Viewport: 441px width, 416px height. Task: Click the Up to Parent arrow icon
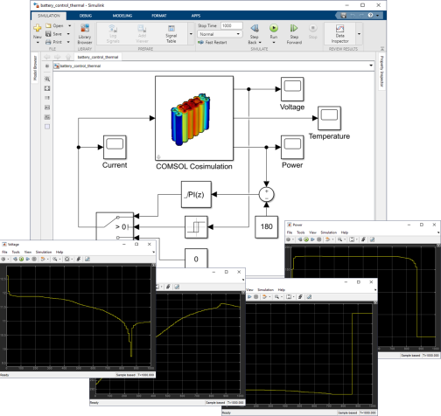(x=68, y=57)
